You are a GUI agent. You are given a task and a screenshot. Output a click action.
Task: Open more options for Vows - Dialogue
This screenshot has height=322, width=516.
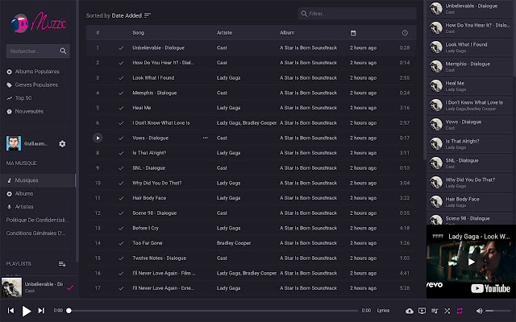coord(205,138)
